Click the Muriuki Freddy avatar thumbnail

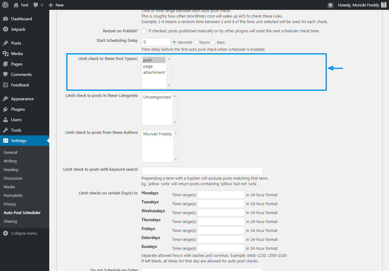pyautogui.click(x=383, y=5)
